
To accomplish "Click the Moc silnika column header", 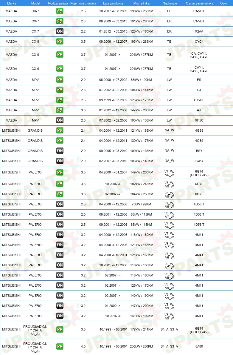I will pos(142,3).
